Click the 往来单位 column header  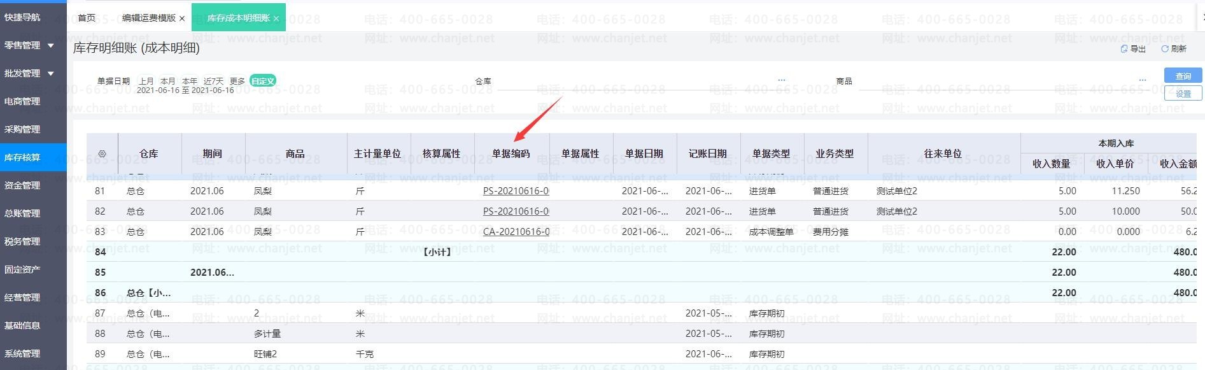point(943,153)
